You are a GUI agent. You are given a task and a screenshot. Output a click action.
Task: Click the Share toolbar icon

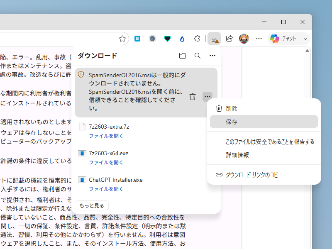[229, 39]
